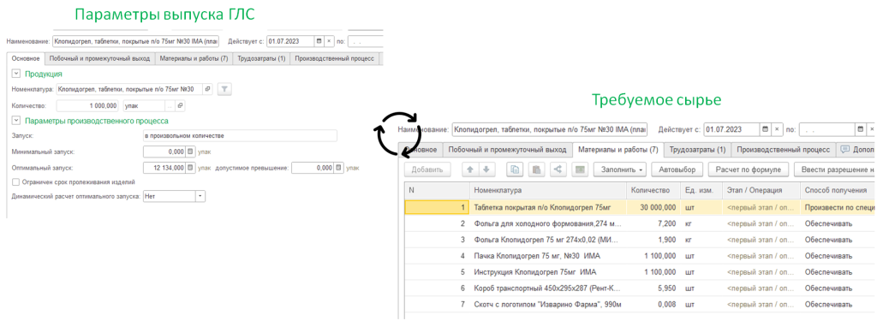Viewport: 877px width, 321px height.
Task: Open Материалы и работы (7) tab, left window
Action: 194,59
